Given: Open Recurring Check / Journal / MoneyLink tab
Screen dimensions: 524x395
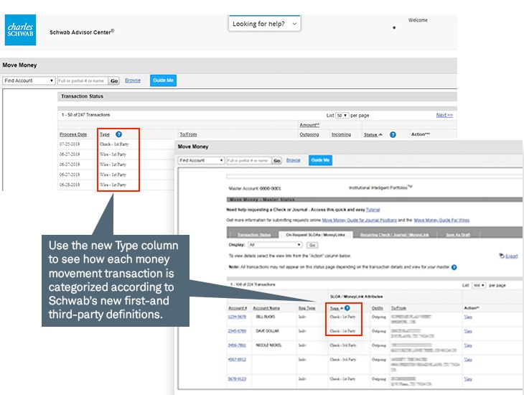Looking at the screenshot, I should (394, 235).
